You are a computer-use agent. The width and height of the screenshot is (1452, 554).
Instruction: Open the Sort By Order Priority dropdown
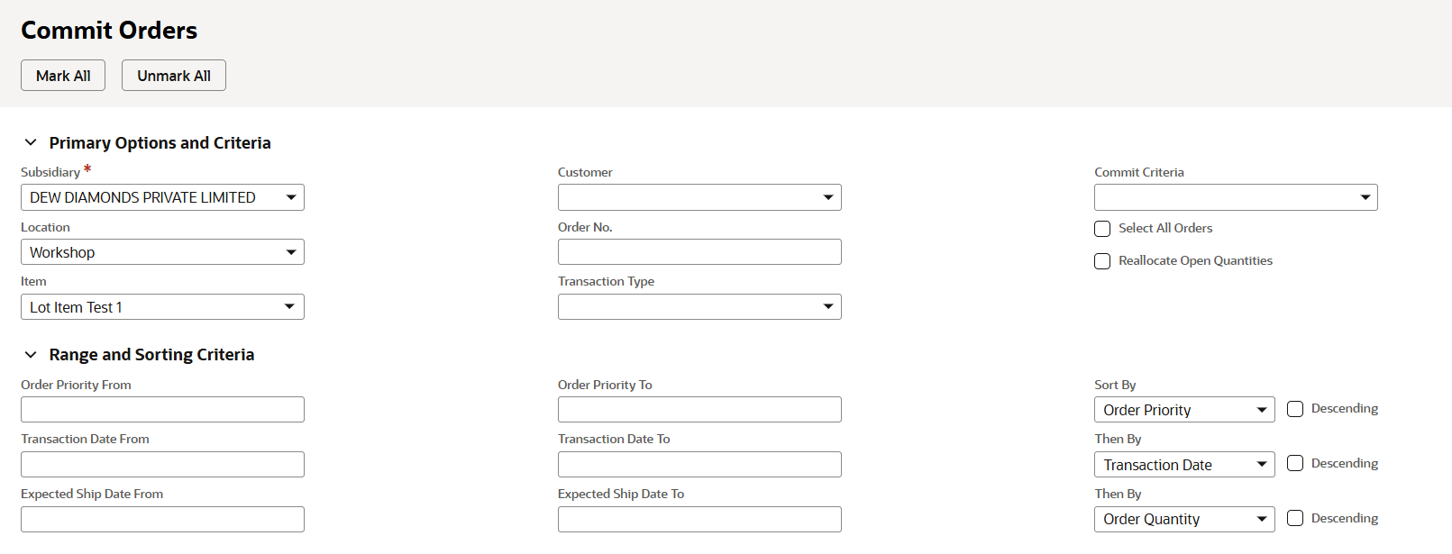tap(1184, 410)
